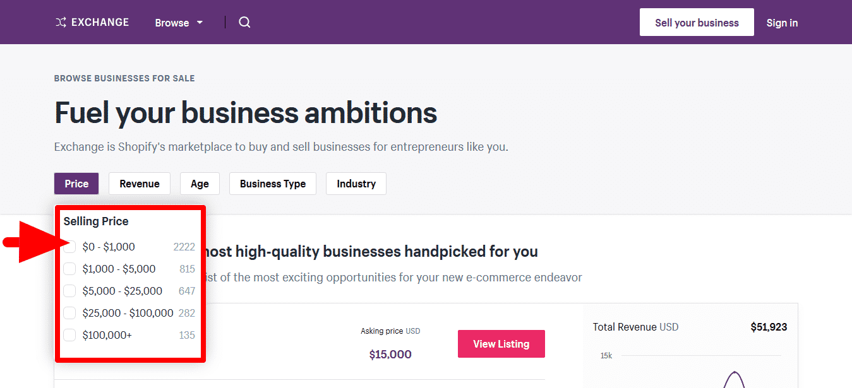Check the $5,000 - $25,000 price checkbox
Viewport: 852px width, 388px height.
coord(70,291)
